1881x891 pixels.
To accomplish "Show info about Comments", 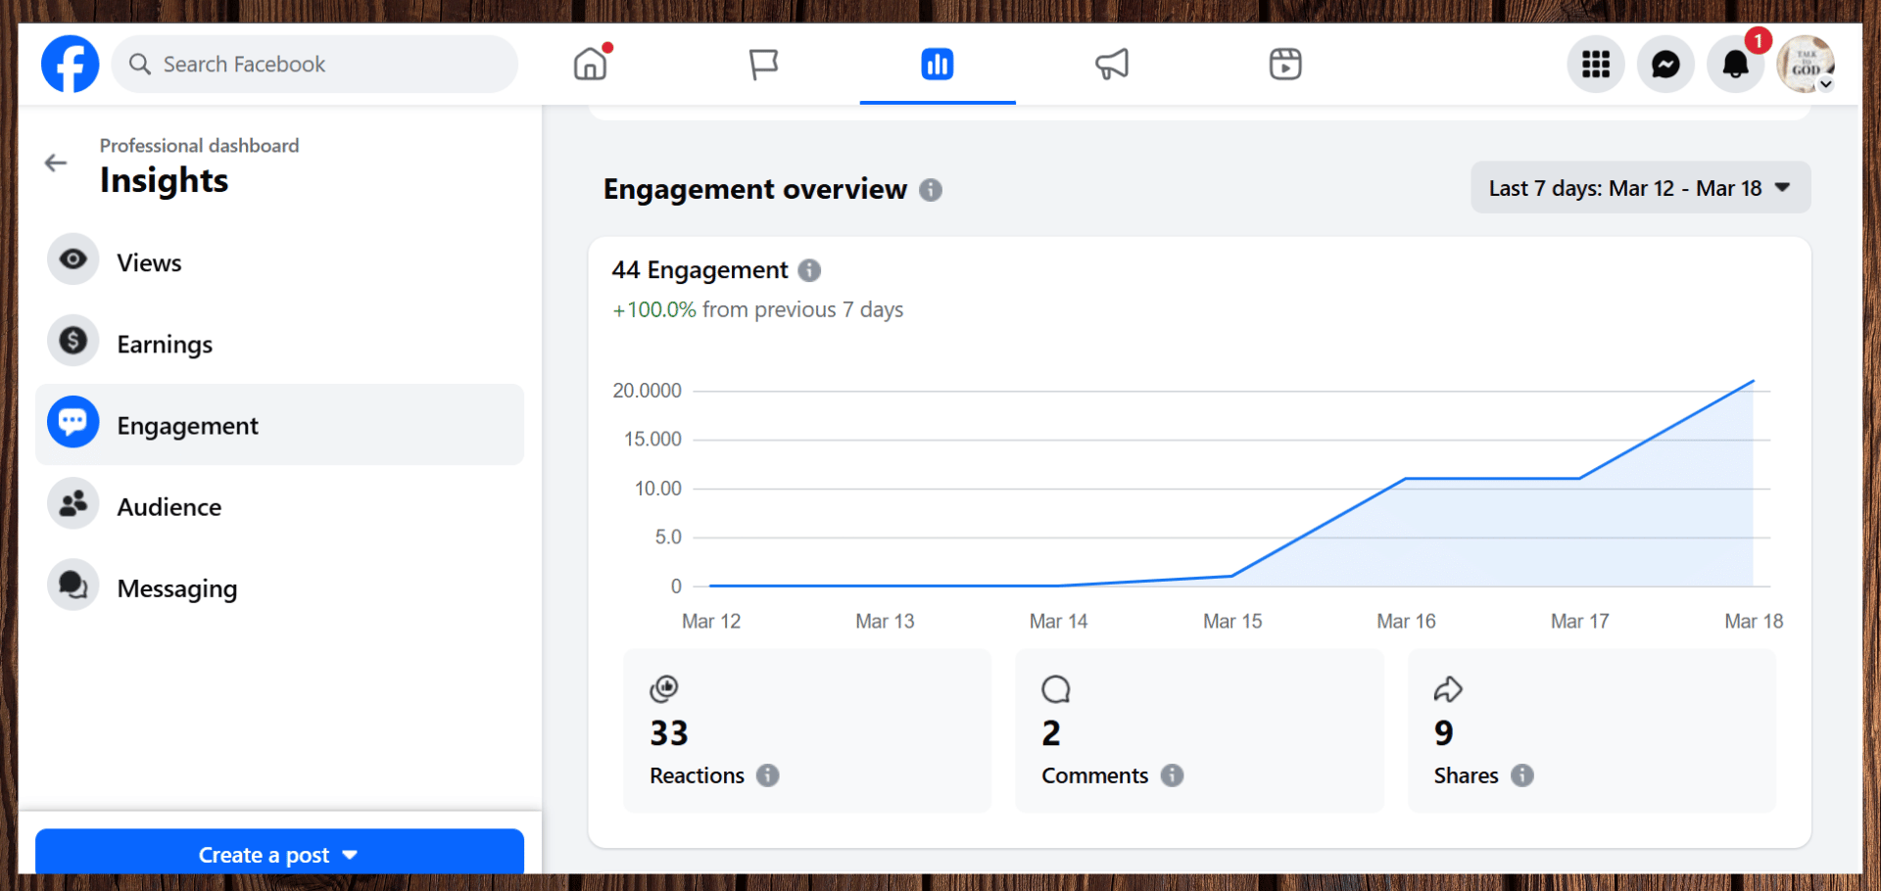I will [1173, 775].
